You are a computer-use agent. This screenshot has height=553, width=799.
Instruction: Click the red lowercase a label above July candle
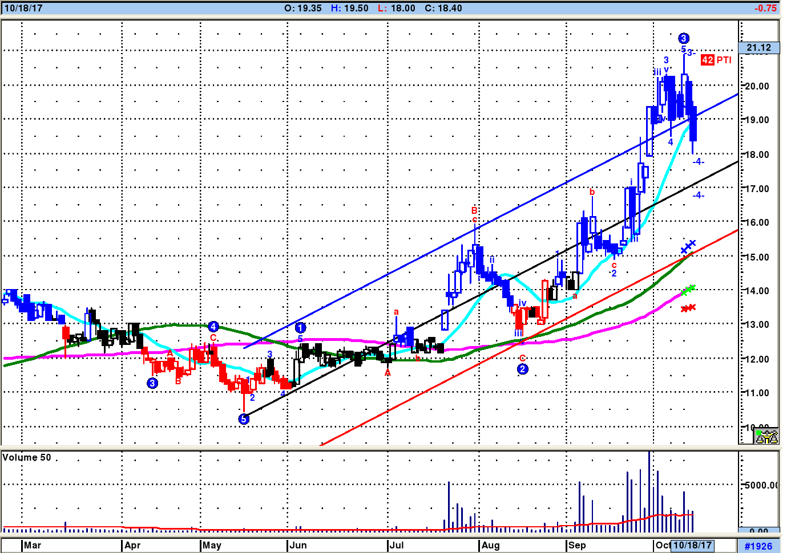396,312
